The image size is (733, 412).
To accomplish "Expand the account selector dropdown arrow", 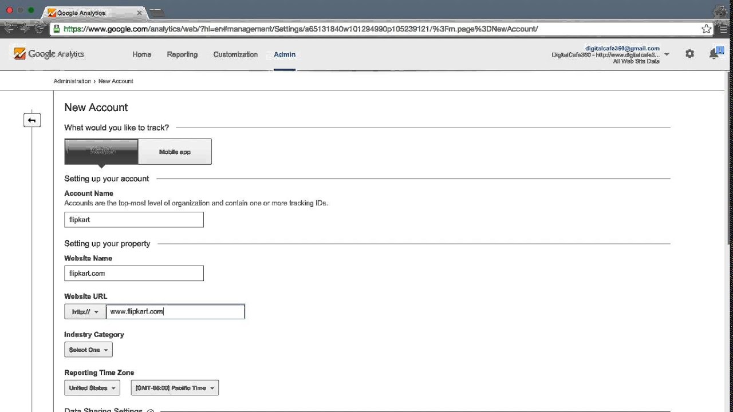I will [x=667, y=55].
